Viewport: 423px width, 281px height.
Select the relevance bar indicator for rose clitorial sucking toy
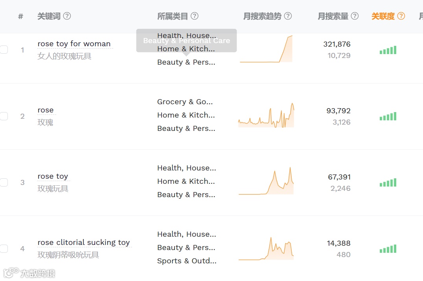click(388, 248)
